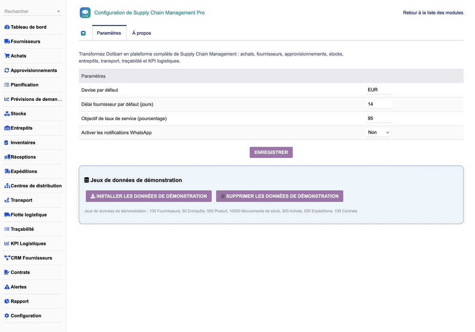
Task: Click the 'Configuration de Supply Chain Management Pro' title
Action: [x=150, y=13]
